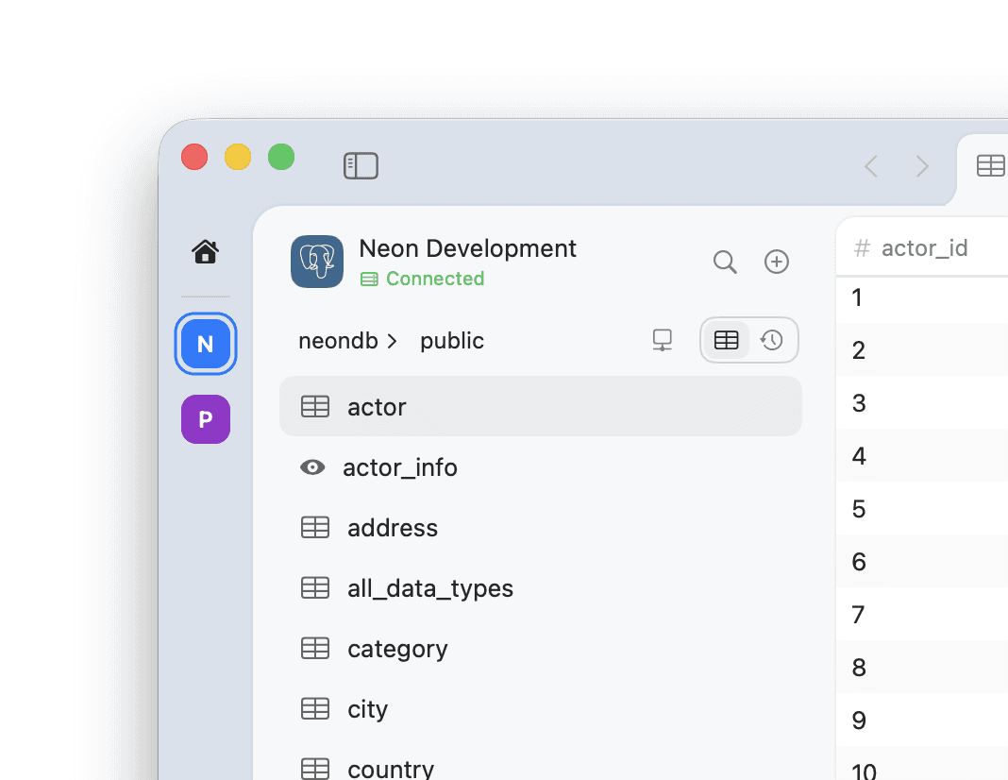Click the Connected status label

coord(434,279)
